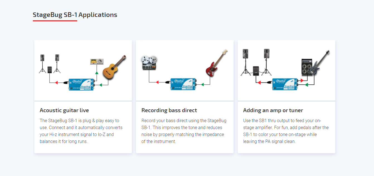Click the Acoustic guitar live description paragraph
Screen dimensions: 374x176
81,131
